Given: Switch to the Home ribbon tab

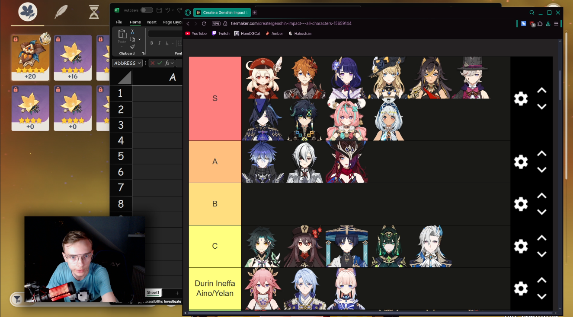Looking at the screenshot, I should (x=135, y=22).
